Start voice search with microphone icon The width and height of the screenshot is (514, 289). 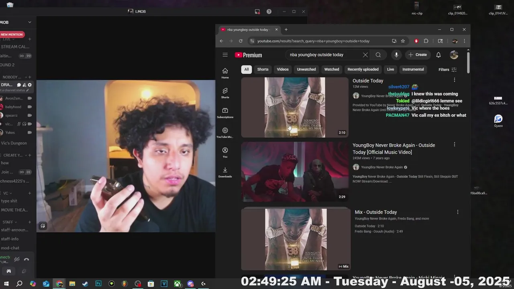(396, 55)
